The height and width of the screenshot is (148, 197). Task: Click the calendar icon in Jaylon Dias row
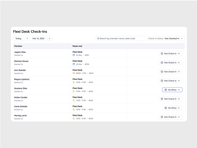tap(74, 55)
